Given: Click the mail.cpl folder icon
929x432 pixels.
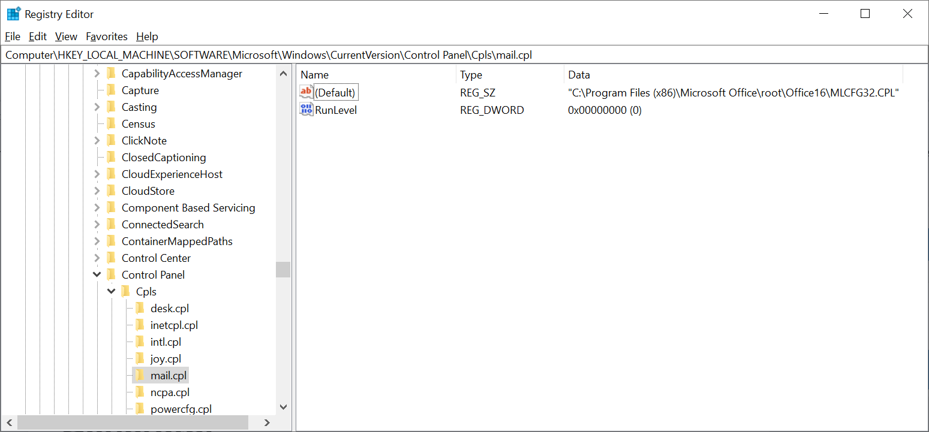Looking at the screenshot, I should [x=140, y=376].
